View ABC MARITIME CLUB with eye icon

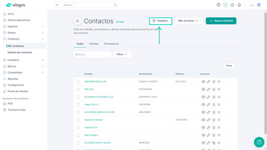203,82
